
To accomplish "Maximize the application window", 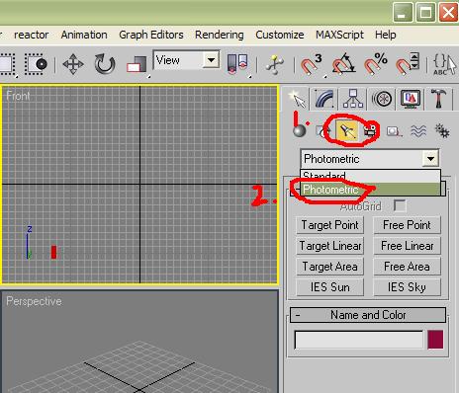I will click(x=425, y=13).
